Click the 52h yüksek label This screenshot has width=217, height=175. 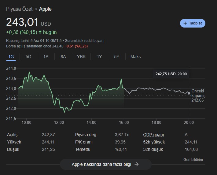point(154,142)
